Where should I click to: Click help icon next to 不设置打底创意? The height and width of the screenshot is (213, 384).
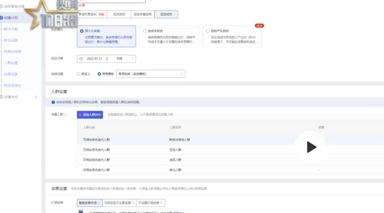pos(161,202)
